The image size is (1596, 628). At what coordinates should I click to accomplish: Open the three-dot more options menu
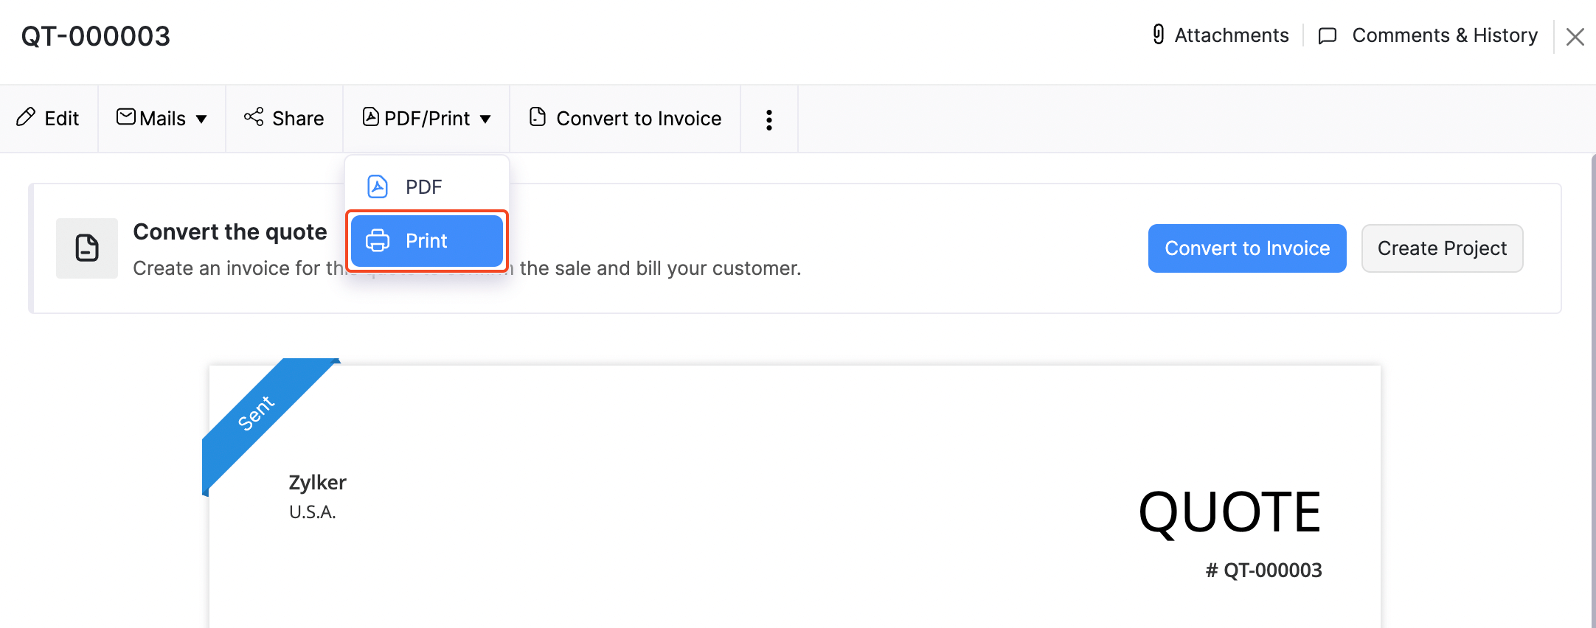click(769, 119)
